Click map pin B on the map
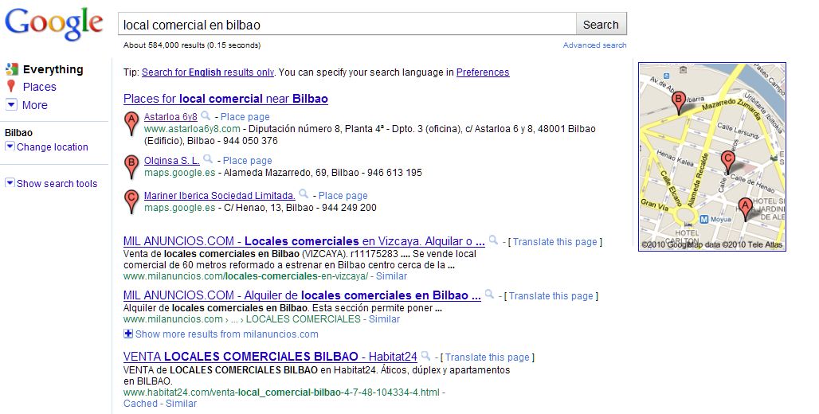This screenshot has width=819, height=414. click(679, 103)
